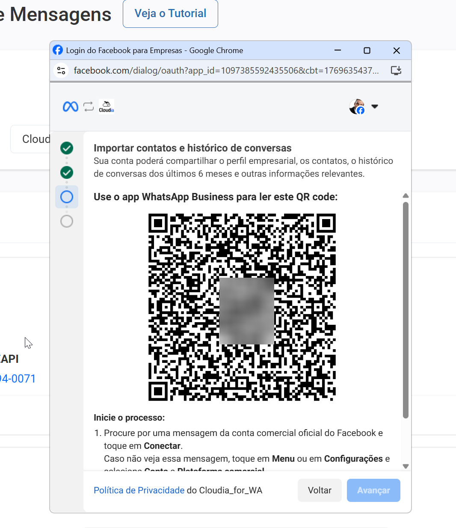Click the Cloud tab in background page

pos(31,139)
